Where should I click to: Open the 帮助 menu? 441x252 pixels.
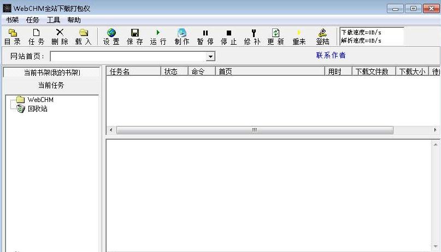[74, 20]
